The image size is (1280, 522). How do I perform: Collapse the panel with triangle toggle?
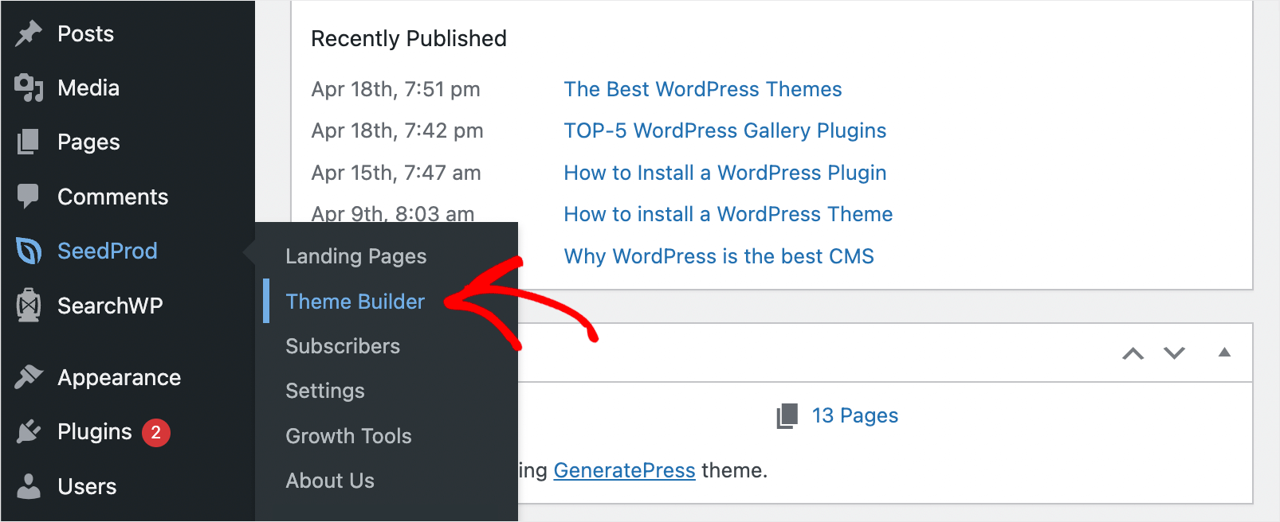pos(1225,353)
